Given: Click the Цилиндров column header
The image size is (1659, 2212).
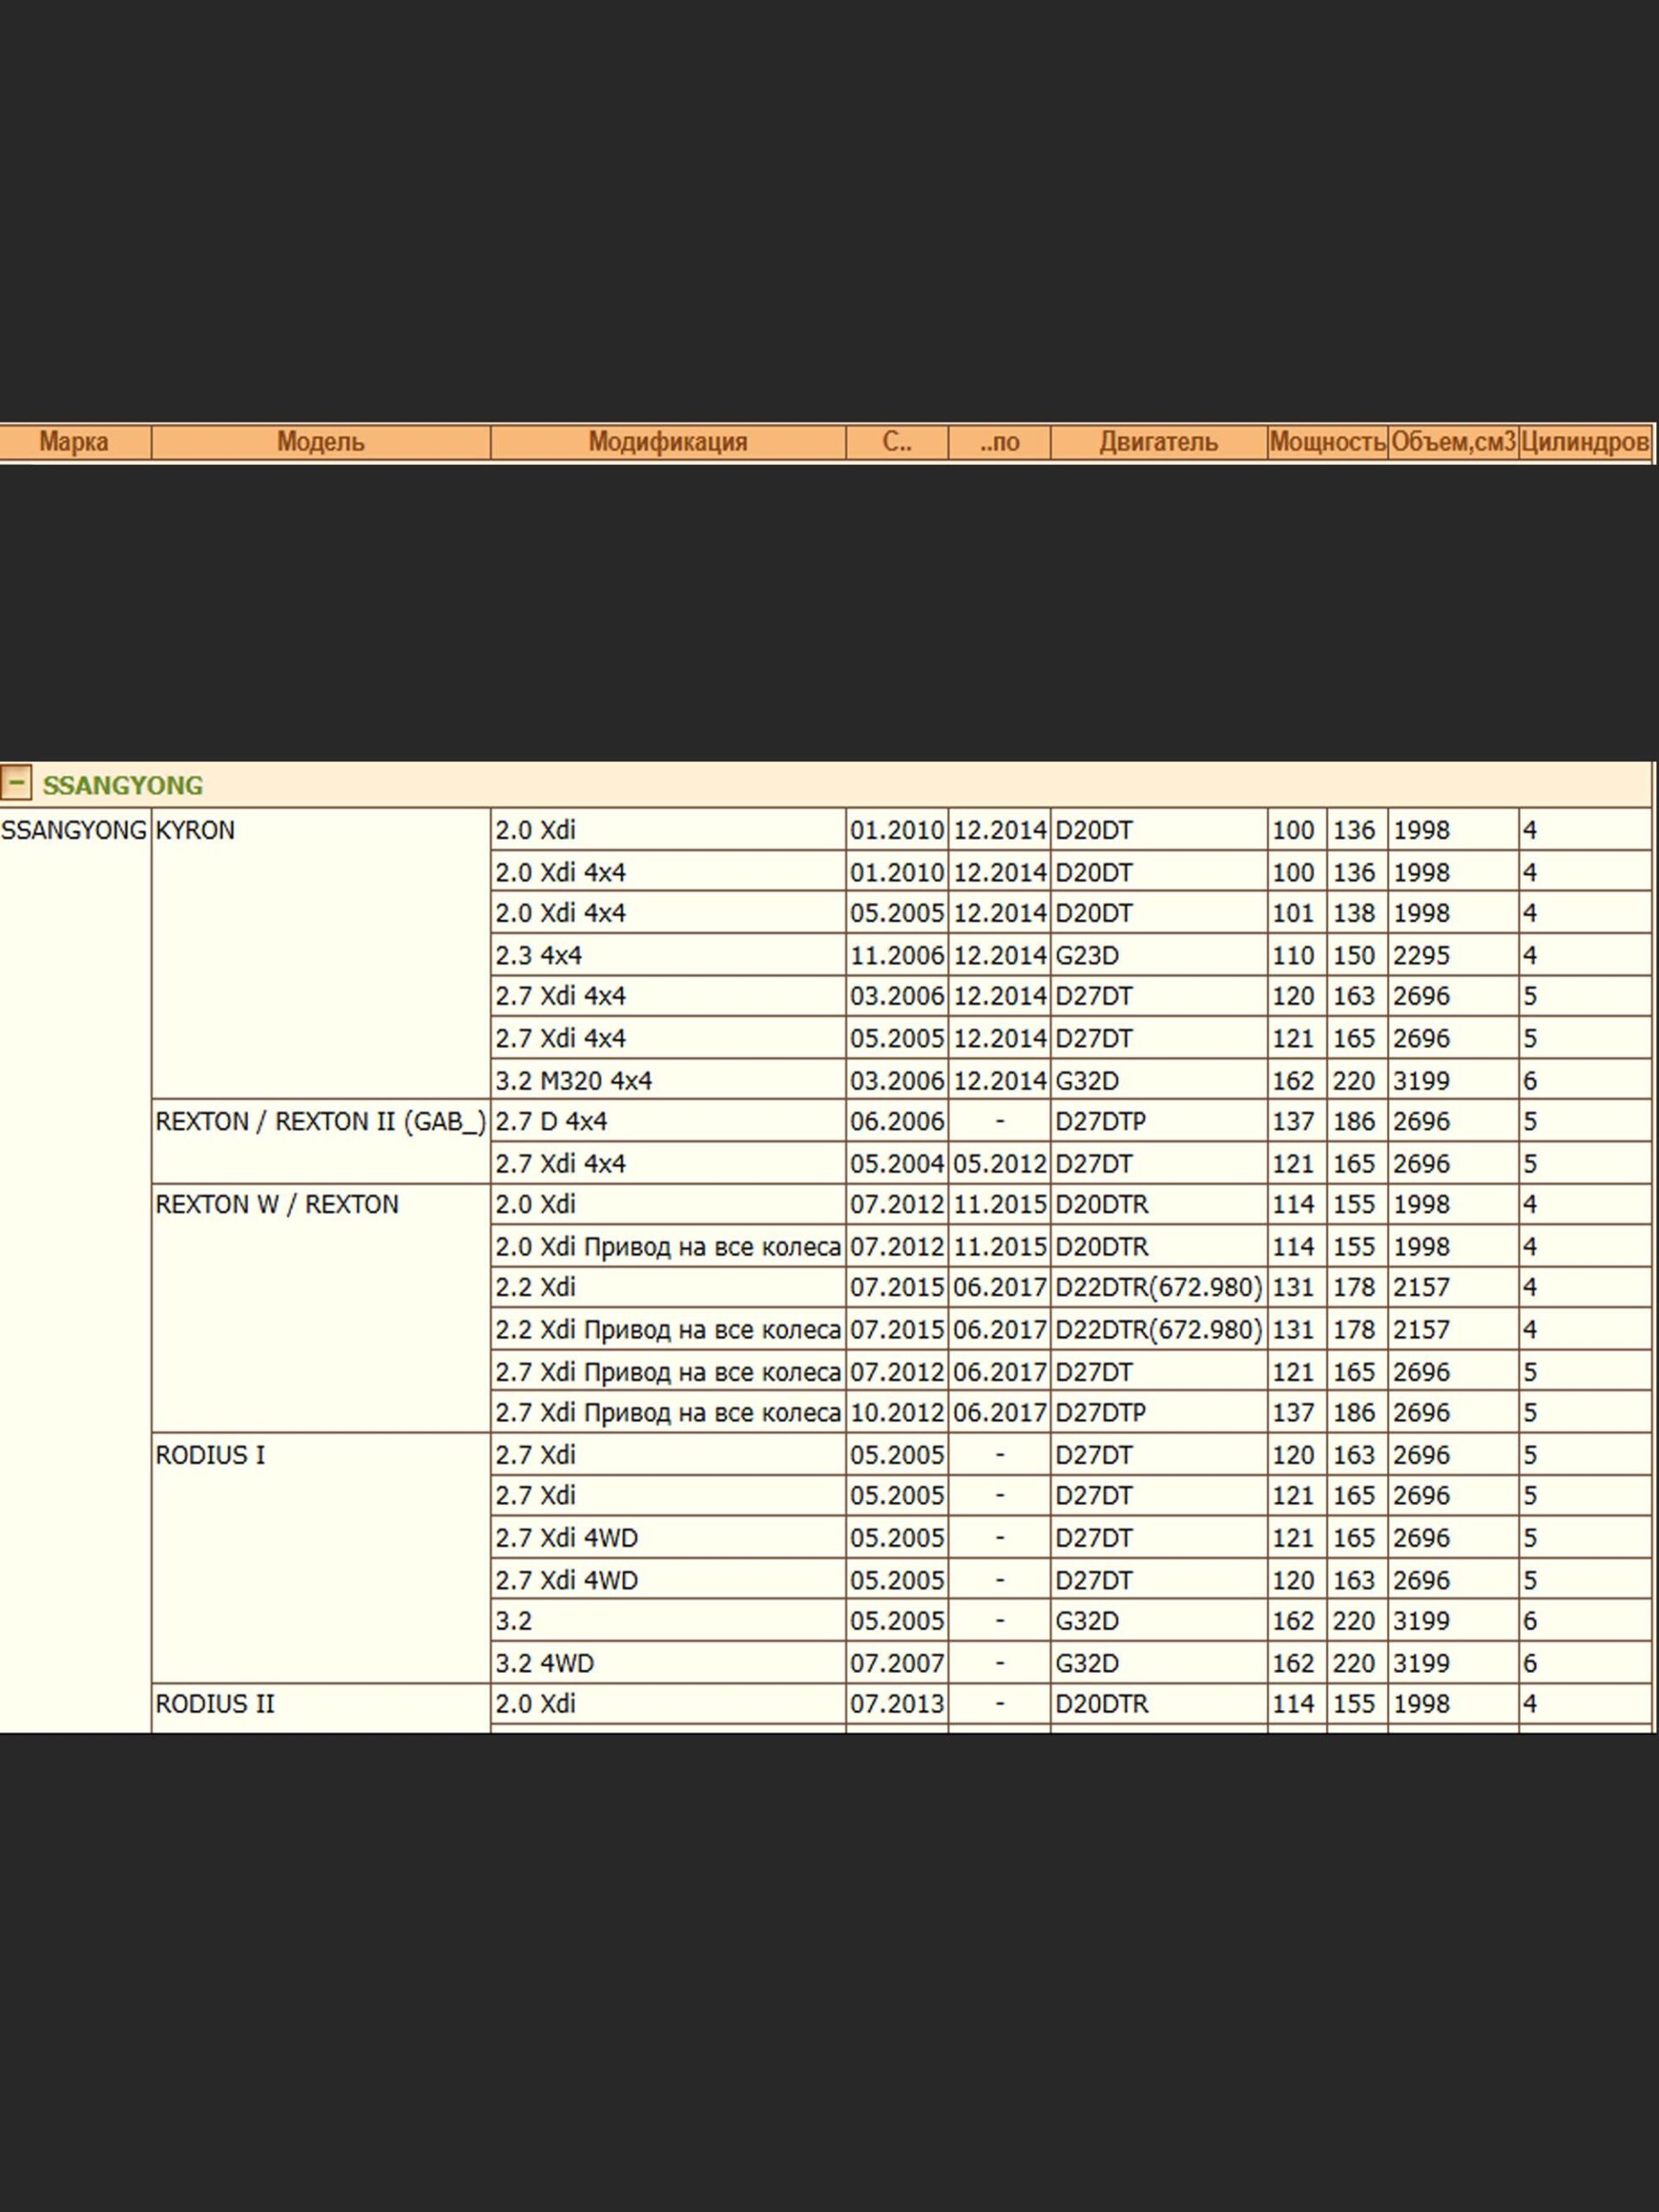Looking at the screenshot, I should click(x=1584, y=442).
